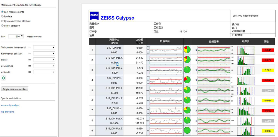The height and width of the screenshot is (137, 278).
Task: Click the control chart for B12_DIN Pos.Z
Action: pyautogui.click(x=214, y=100)
